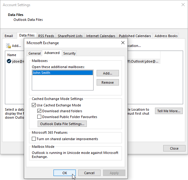The height and width of the screenshot is (180, 188).
Task: Select the Advanced tab
Action: [x=52, y=53]
